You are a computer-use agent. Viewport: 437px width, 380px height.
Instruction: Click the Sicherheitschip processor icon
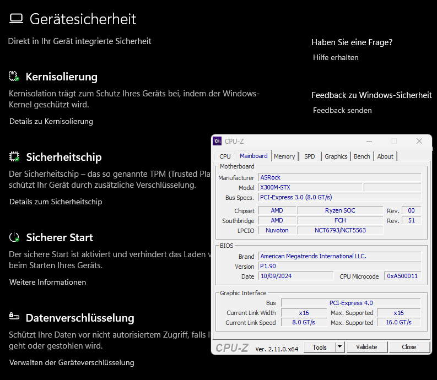[x=14, y=156]
